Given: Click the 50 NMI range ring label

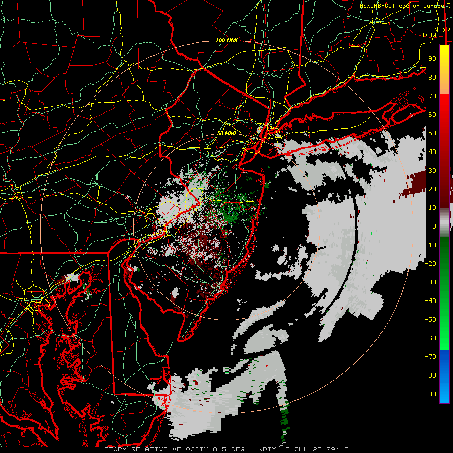Looking at the screenshot, I should pos(226,133).
